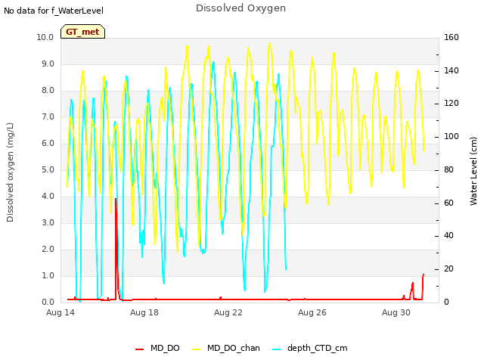Click the Water Level (cm) axis label

coord(473,172)
